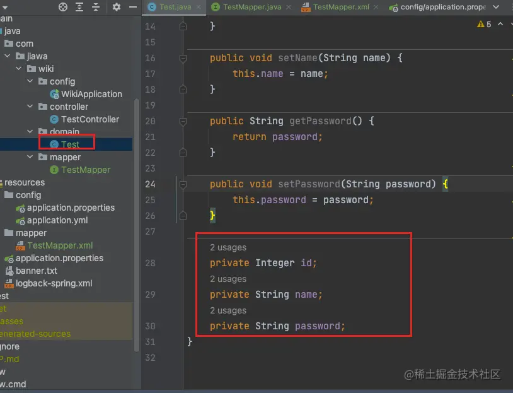
Task: Collapse the domain package
Action: (30, 131)
